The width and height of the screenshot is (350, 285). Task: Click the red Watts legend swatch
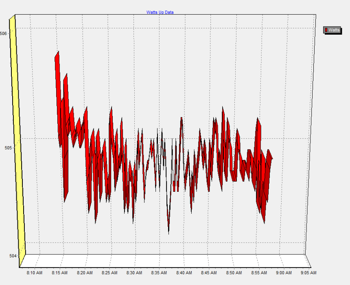point(326,30)
